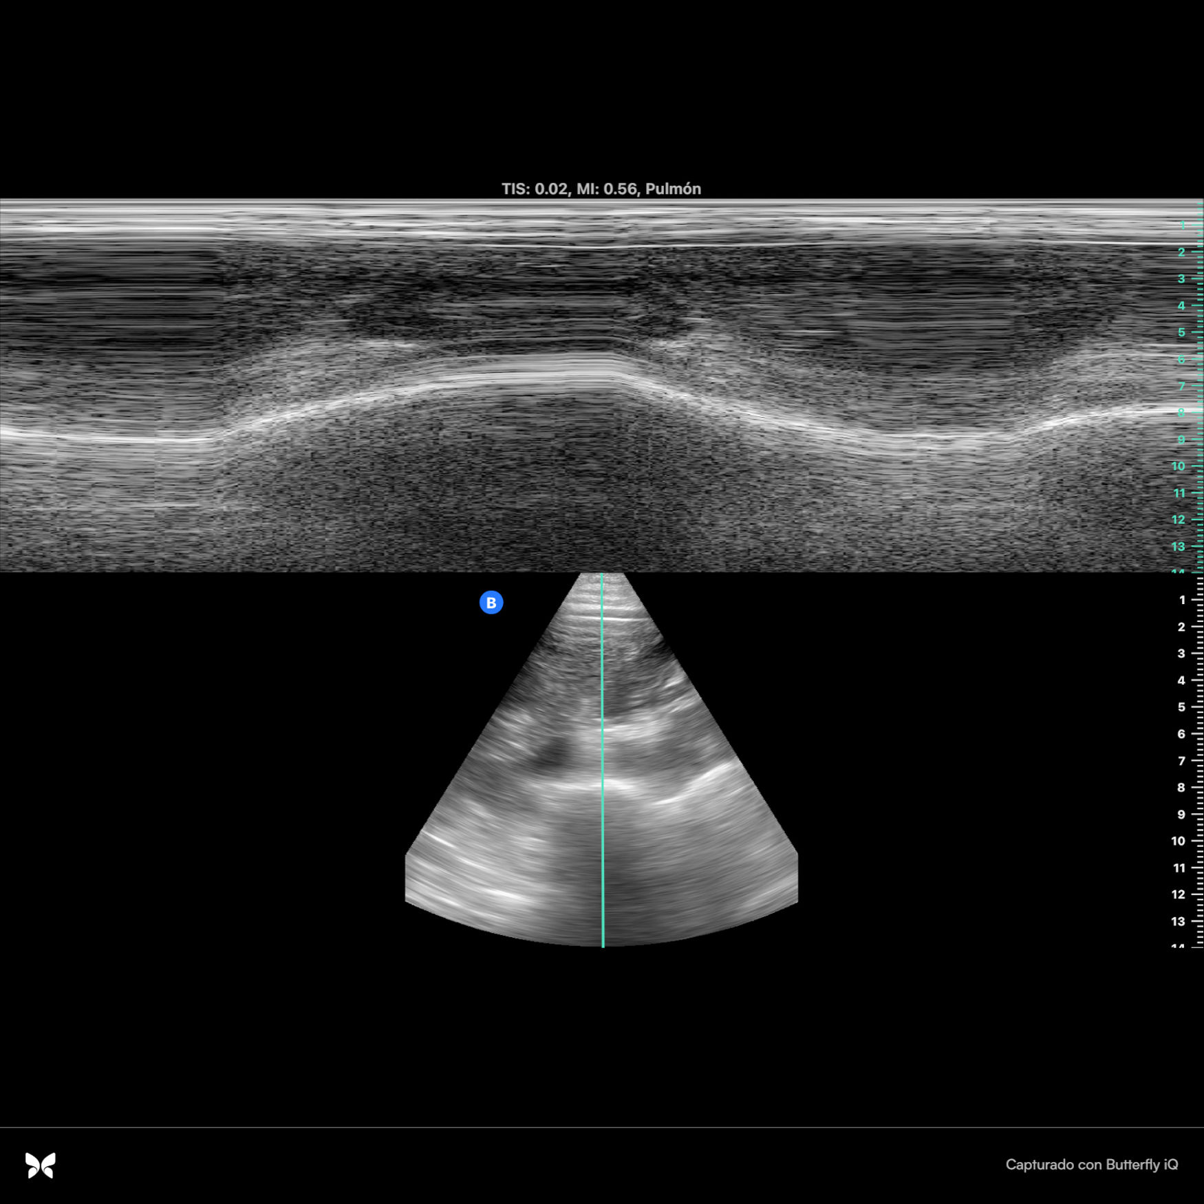Select the "Pulmón" preset label in header
Image resolution: width=1204 pixels, height=1204 pixels.
point(673,189)
